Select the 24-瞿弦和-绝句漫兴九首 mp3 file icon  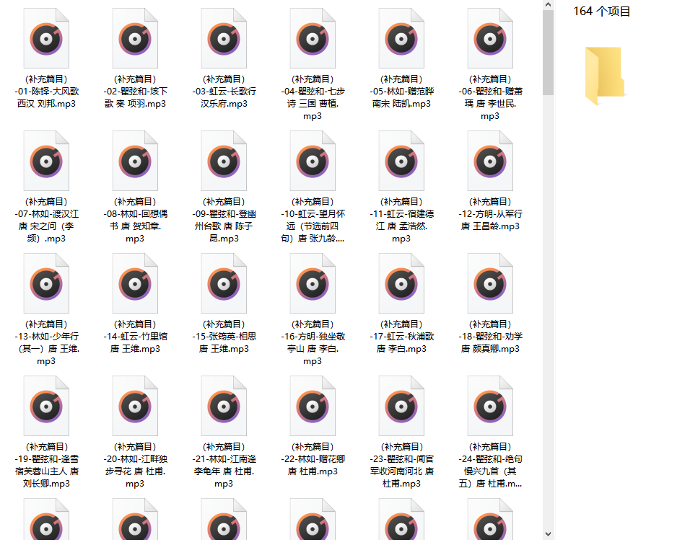click(x=490, y=406)
